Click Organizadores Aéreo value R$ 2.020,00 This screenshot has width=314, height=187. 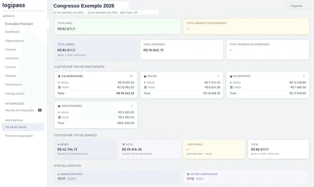tap(126, 112)
